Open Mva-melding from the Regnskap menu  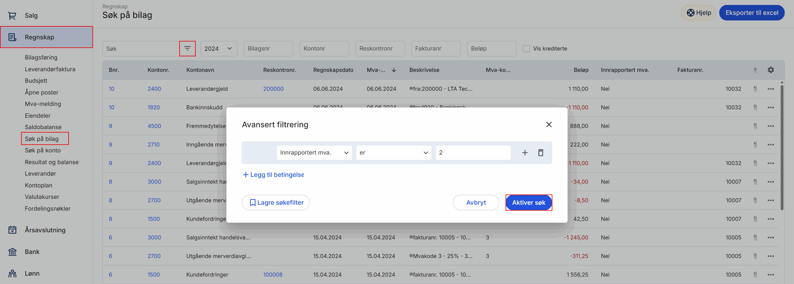[43, 104]
